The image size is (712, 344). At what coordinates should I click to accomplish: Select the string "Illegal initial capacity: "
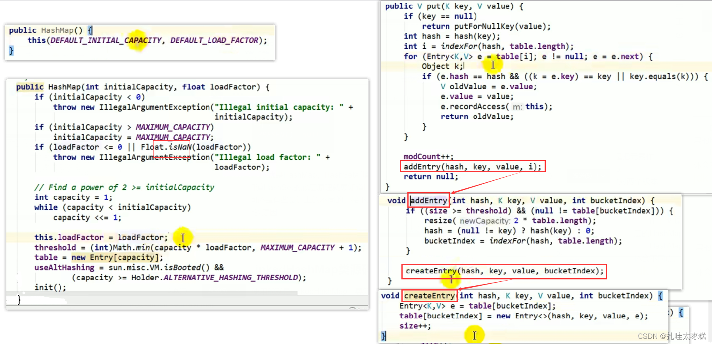coord(279,107)
